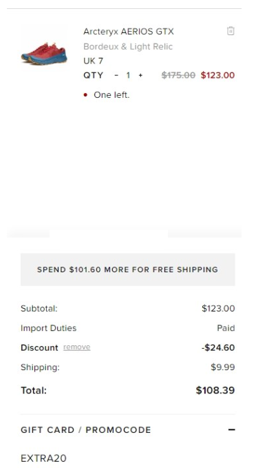Image resolution: width=256 pixels, height=468 pixels.
Task: Decrease quantity with the minus button
Action: [x=116, y=75]
